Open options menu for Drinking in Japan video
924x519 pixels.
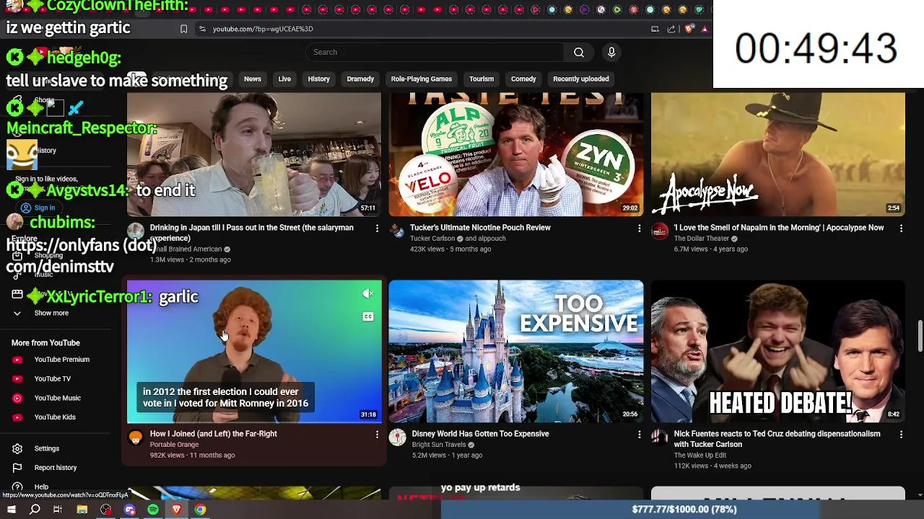point(377,229)
